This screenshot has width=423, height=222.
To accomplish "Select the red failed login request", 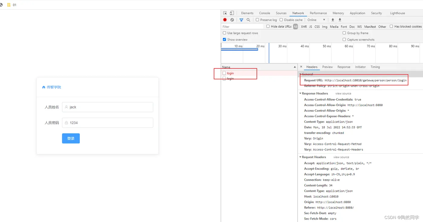I will [x=259, y=73].
